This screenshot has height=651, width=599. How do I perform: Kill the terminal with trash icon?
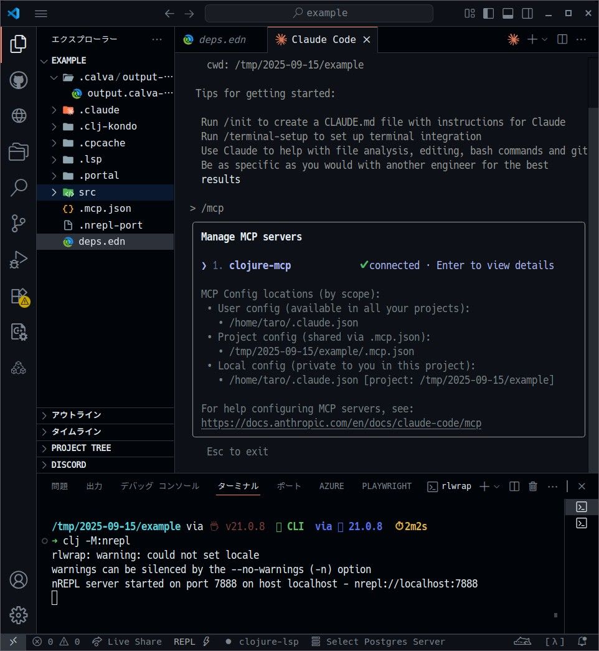tap(533, 486)
